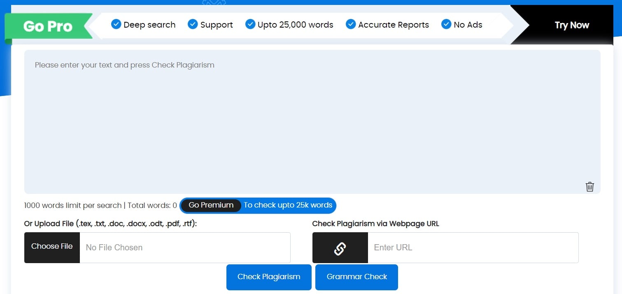Image resolution: width=622 pixels, height=294 pixels.
Task: Click the trash icon to clear text
Action: point(589,187)
